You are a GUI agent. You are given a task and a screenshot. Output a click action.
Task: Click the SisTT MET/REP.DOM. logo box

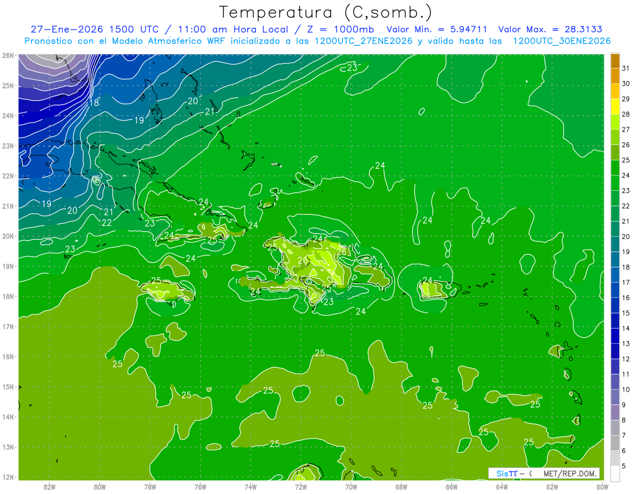click(543, 473)
